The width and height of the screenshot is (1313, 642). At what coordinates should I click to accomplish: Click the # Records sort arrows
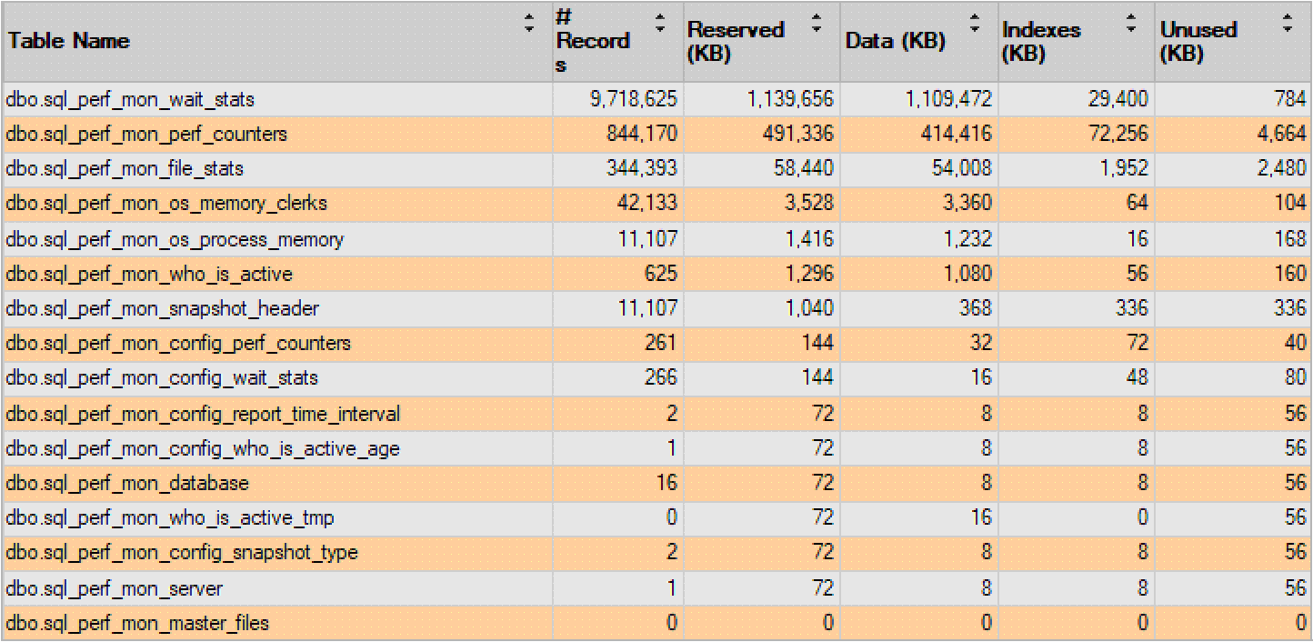[x=661, y=24]
